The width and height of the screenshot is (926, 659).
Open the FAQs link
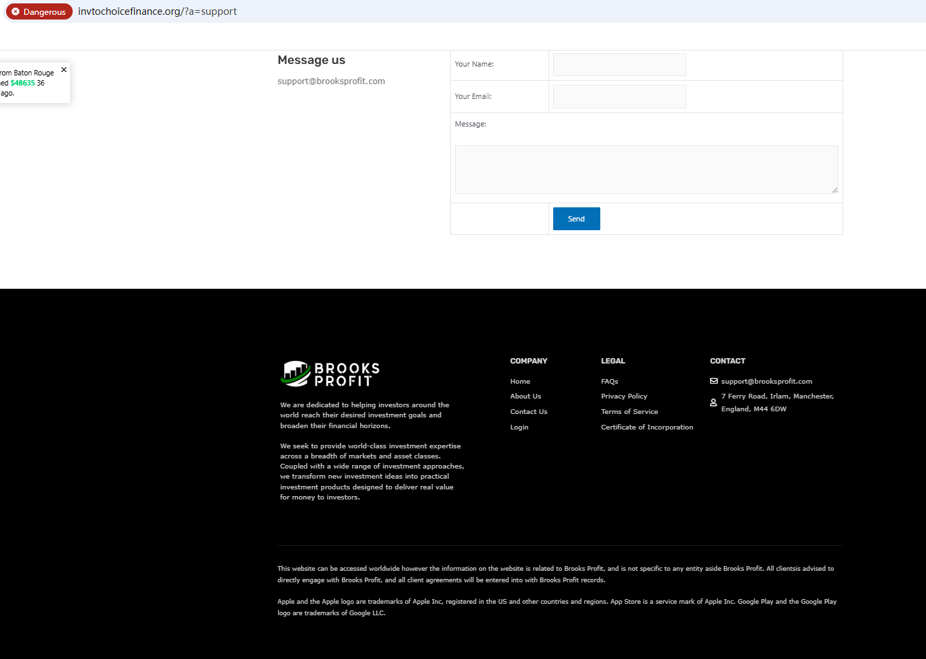[x=609, y=381]
